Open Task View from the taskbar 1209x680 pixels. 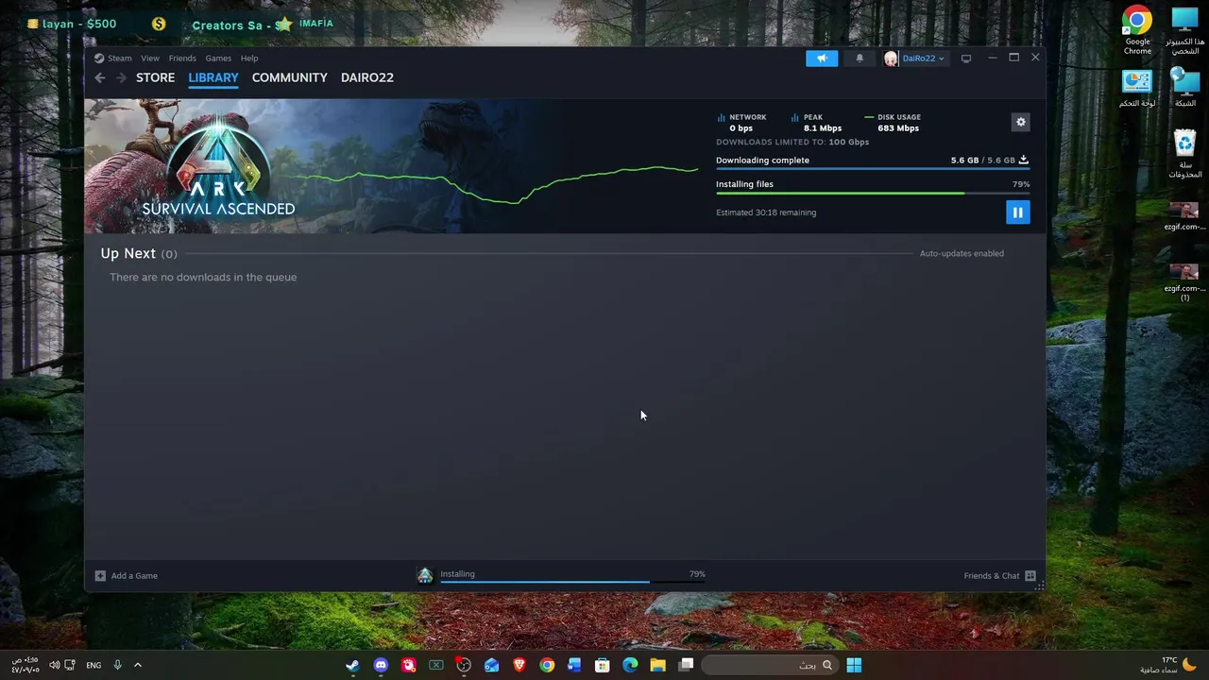click(686, 666)
